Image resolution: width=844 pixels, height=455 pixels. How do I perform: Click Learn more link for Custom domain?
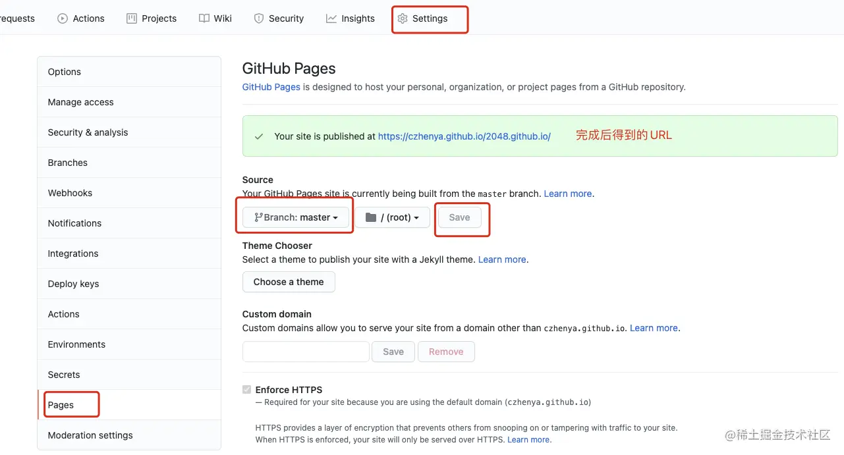pyautogui.click(x=654, y=328)
